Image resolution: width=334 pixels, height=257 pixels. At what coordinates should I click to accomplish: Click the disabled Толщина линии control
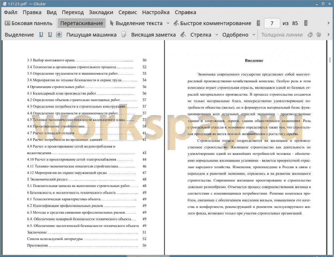point(282,35)
